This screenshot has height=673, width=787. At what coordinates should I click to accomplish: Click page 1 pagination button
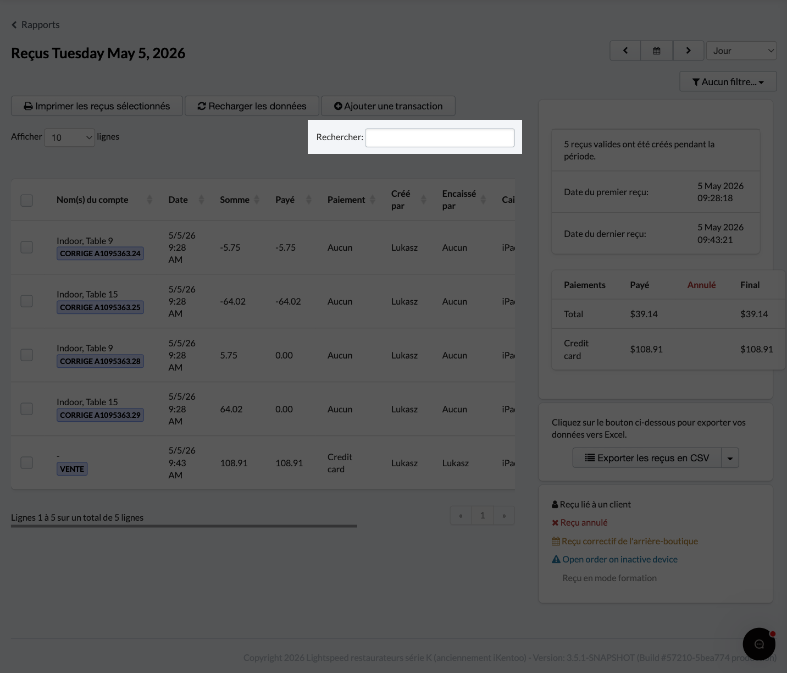[483, 516]
